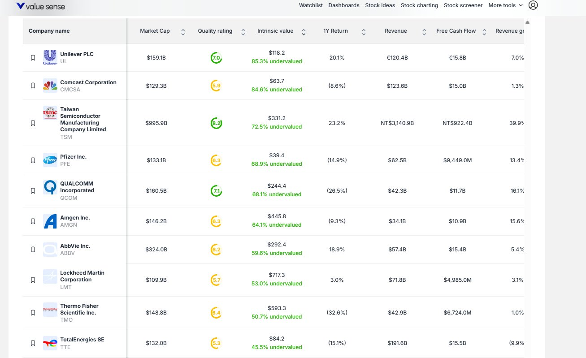Open the Stock charting menu item
The width and height of the screenshot is (586, 358).
pos(419,5)
